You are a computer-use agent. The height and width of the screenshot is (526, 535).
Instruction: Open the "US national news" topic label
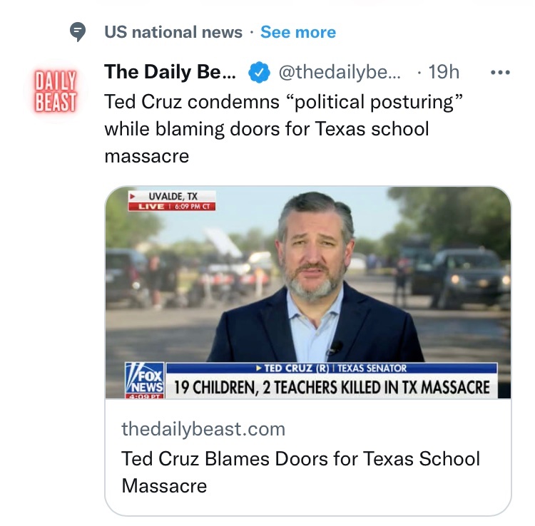[x=173, y=32]
